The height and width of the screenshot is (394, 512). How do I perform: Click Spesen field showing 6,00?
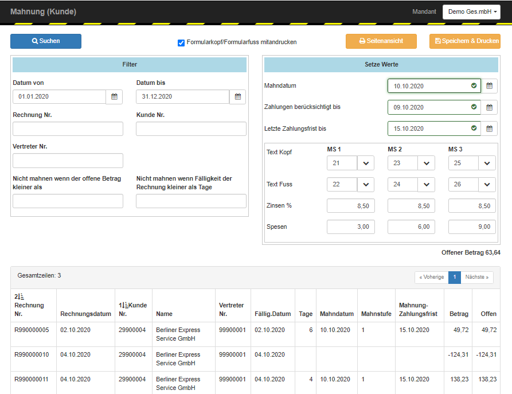[411, 227]
